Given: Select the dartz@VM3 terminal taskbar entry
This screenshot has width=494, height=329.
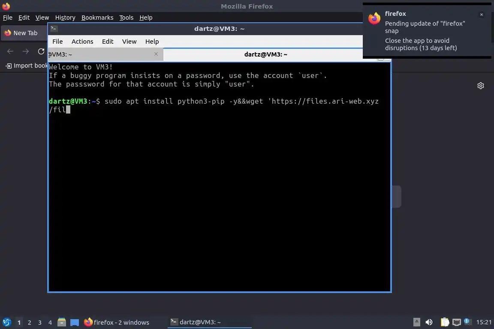Looking at the screenshot, I should pyautogui.click(x=210, y=322).
